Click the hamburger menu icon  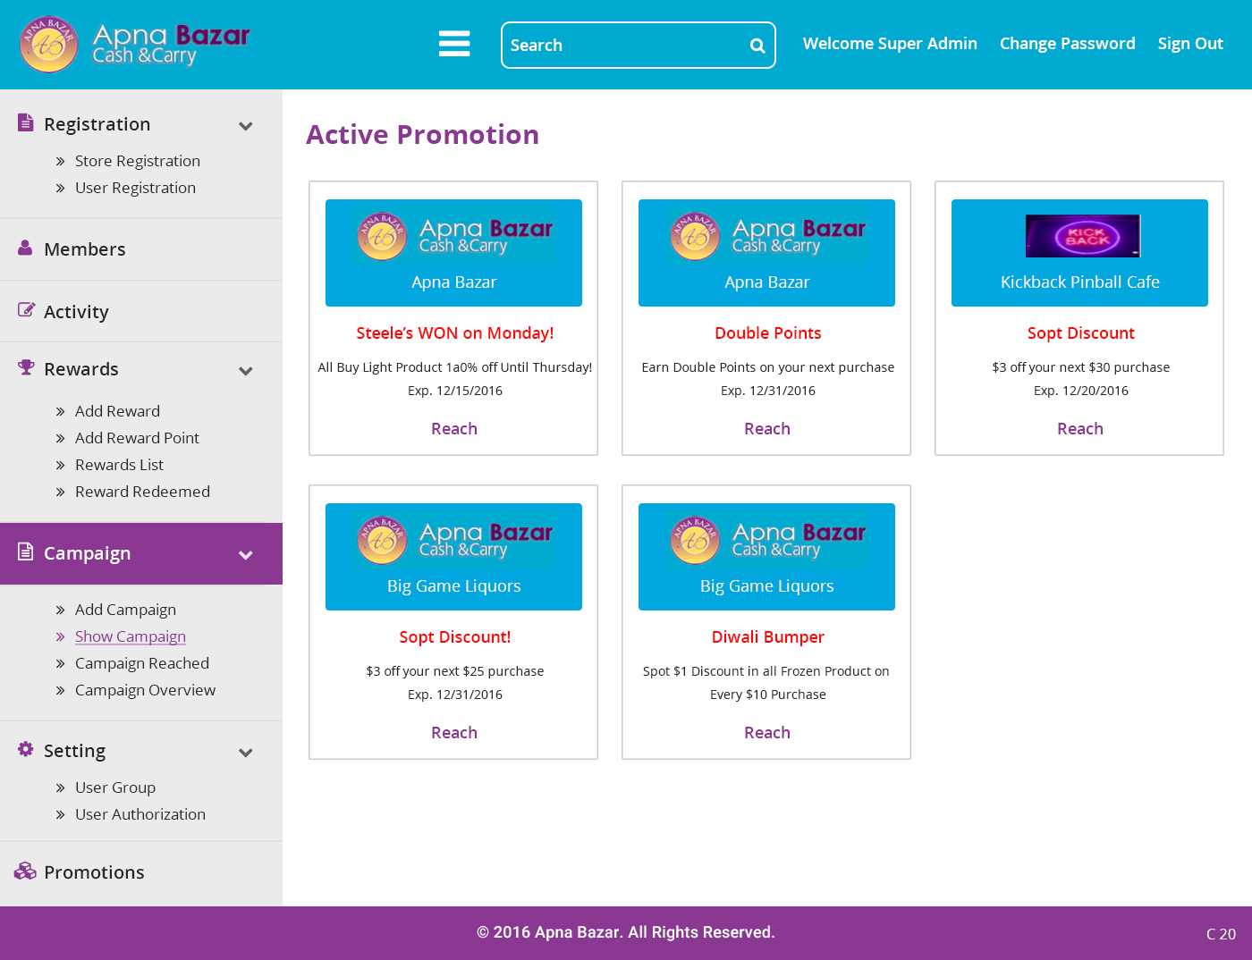454,44
